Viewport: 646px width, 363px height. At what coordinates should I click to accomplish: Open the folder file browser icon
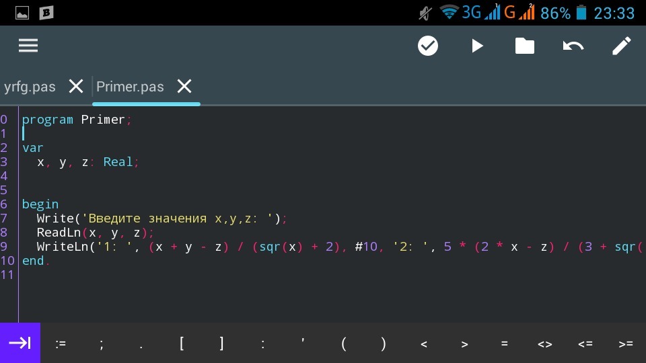pos(524,46)
